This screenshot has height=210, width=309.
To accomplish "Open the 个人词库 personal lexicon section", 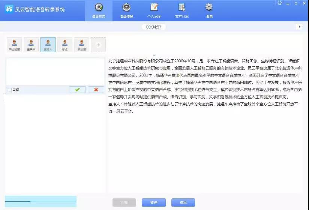I will [x=154, y=10].
